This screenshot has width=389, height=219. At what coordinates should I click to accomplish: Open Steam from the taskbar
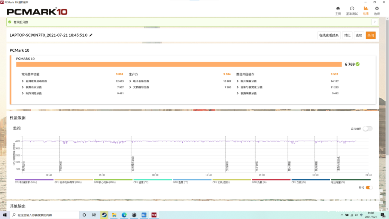[104, 215]
